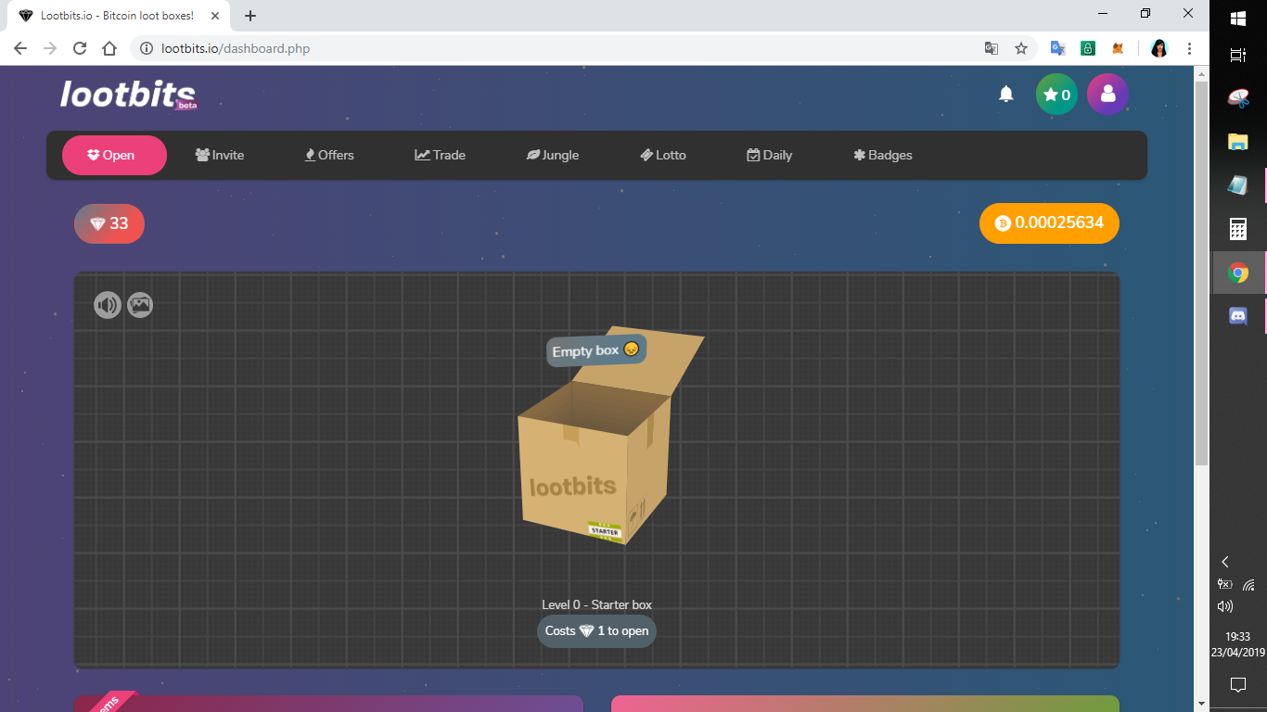Image resolution: width=1267 pixels, height=712 pixels.
Task: Click the page scrollbar thumb
Action: point(1201,273)
